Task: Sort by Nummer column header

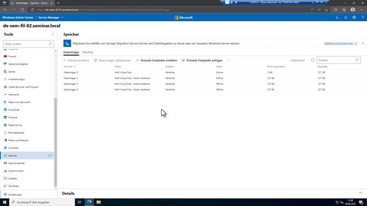Action: click(69, 66)
